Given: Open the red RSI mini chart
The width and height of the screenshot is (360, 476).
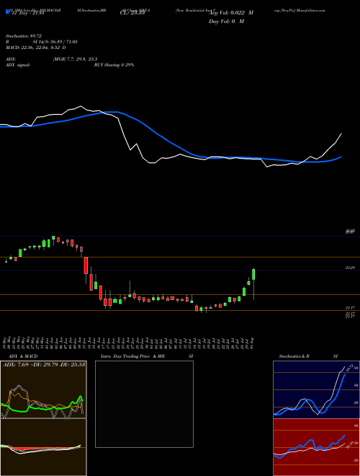Looking at the screenshot, I should click(x=316, y=447).
